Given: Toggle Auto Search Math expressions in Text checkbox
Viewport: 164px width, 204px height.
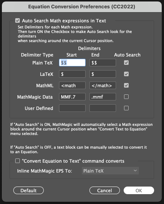Looking at the screenshot, I should [18, 20].
